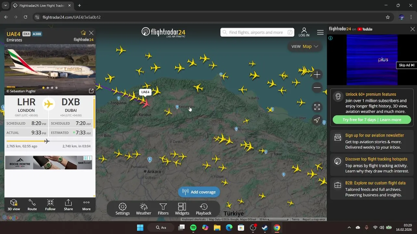Open a new browser tab
This screenshot has width=417, height=234.
click(x=79, y=6)
